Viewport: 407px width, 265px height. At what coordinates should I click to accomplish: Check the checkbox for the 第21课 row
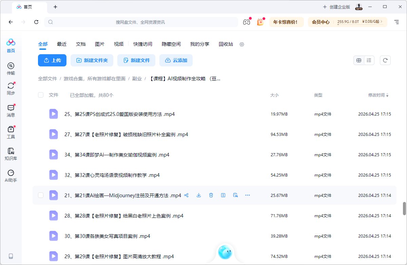point(41,195)
